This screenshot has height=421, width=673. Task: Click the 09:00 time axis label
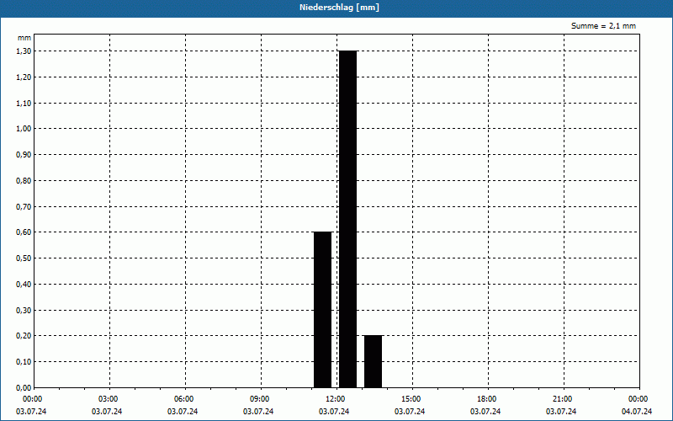coord(259,399)
